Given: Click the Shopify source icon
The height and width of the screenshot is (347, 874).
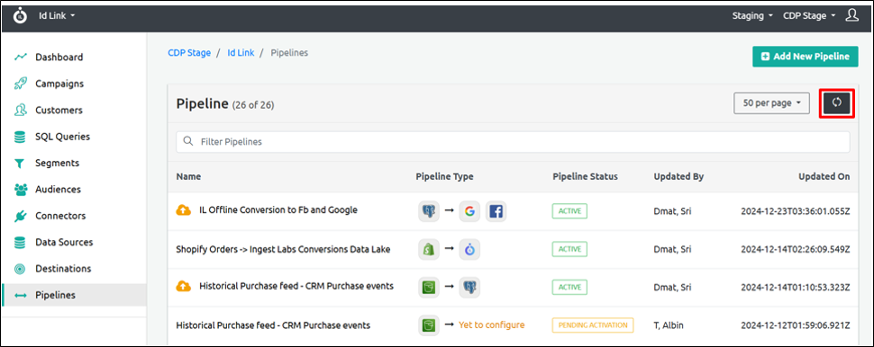Looking at the screenshot, I should (429, 249).
